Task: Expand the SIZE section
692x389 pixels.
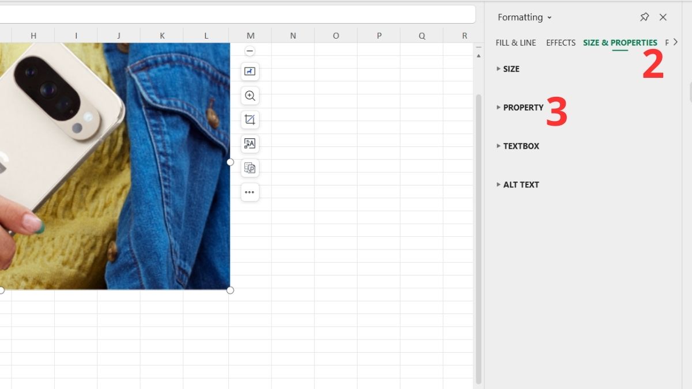Action: click(x=510, y=69)
